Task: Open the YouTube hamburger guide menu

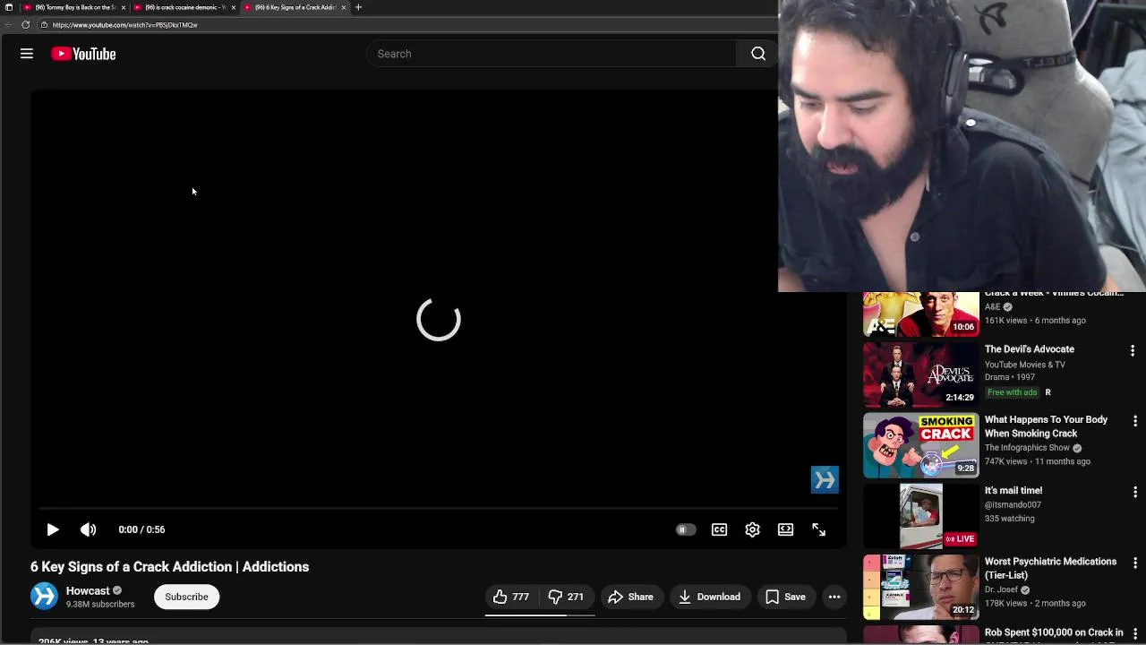Action: click(x=27, y=54)
